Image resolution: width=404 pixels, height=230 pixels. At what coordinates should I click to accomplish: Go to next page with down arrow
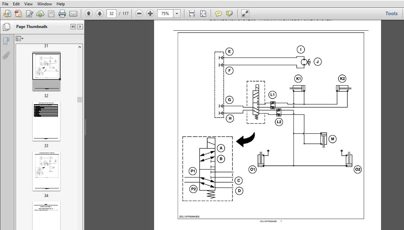(x=100, y=14)
